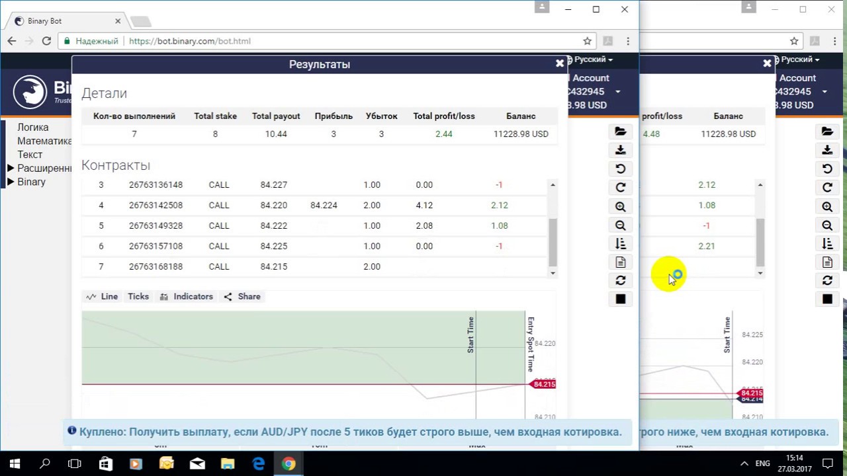Click the Binary Bot browser tab
This screenshot has width=847, height=476.
tap(66, 21)
